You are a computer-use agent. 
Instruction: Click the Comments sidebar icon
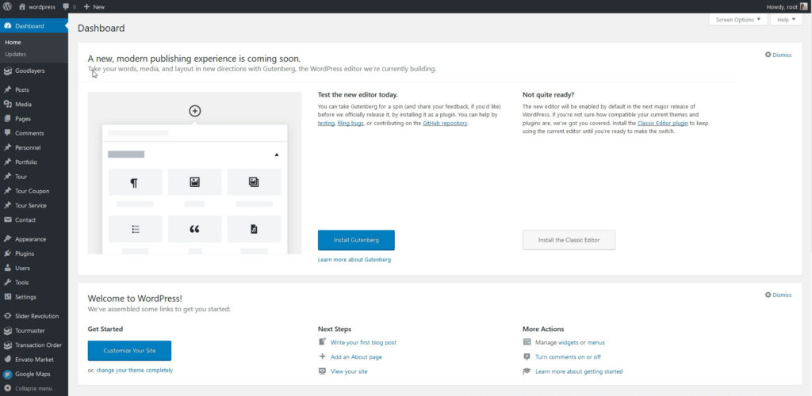click(x=7, y=133)
